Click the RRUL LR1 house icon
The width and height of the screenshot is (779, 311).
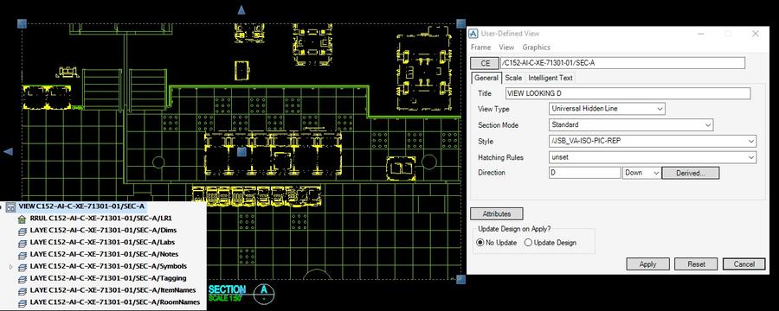point(22,219)
